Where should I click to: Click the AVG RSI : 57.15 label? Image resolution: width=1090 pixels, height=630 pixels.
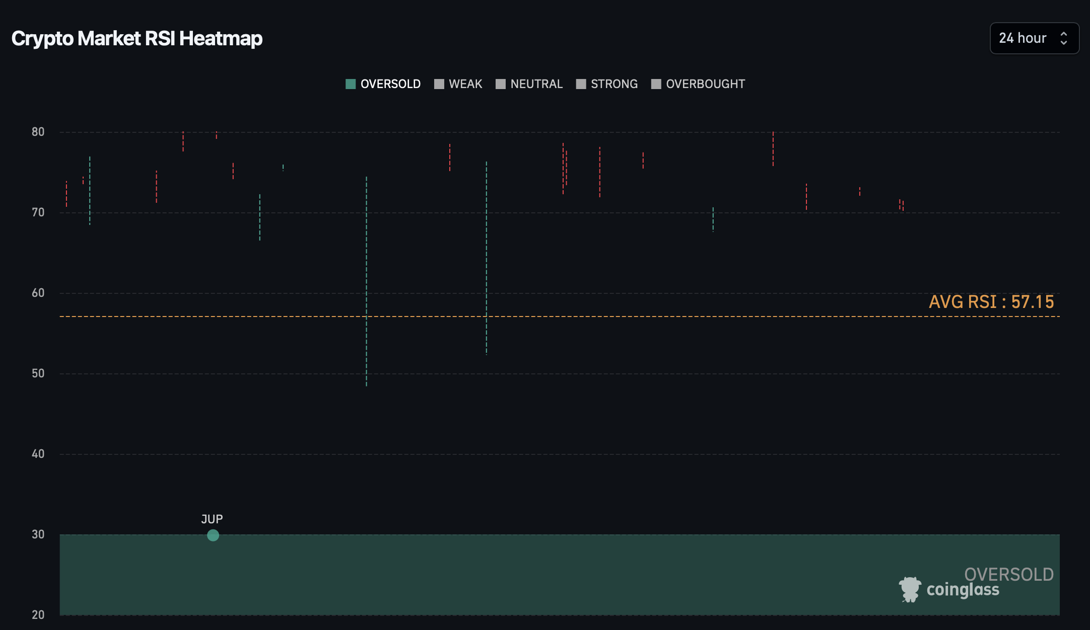pos(991,302)
